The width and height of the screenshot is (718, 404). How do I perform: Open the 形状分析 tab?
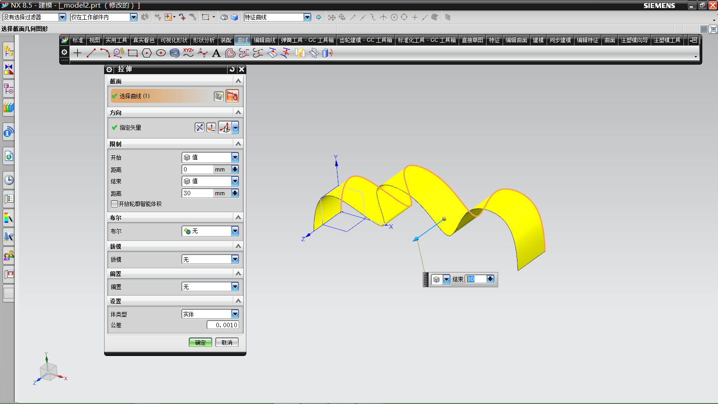(204, 40)
